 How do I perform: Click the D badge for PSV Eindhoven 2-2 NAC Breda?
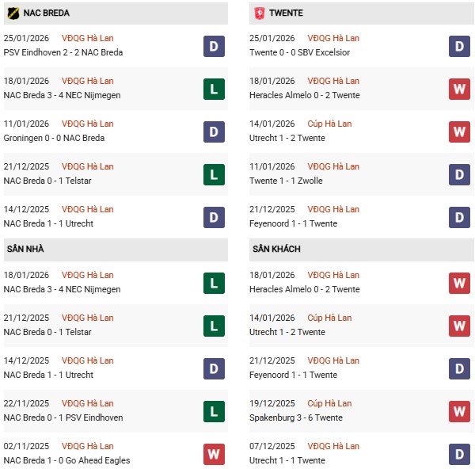point(214,46)
